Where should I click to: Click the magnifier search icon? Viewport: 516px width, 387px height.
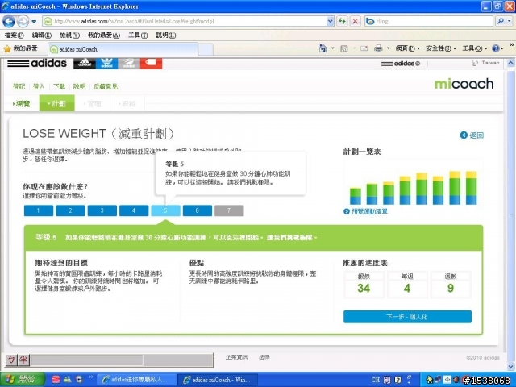point(500,22)
